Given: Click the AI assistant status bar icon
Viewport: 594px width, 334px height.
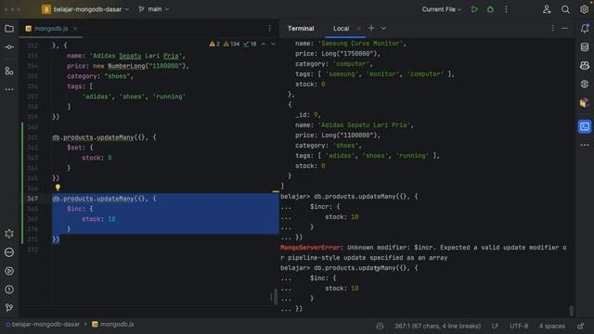Looking at the screenshot, I should click(380, 326).
